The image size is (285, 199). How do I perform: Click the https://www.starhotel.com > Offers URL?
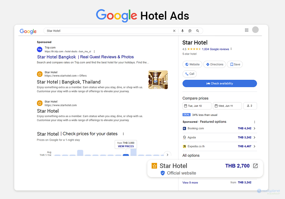(66, 76)
